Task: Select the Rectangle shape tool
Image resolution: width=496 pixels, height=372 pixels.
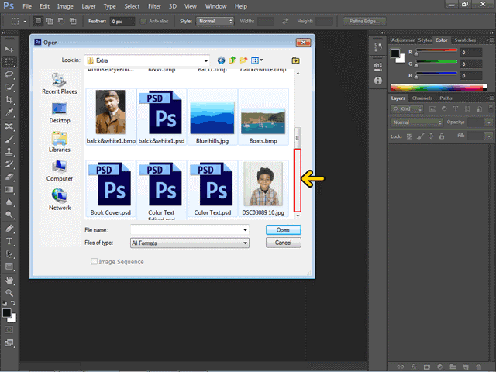Action: click(x=9, y=267)
